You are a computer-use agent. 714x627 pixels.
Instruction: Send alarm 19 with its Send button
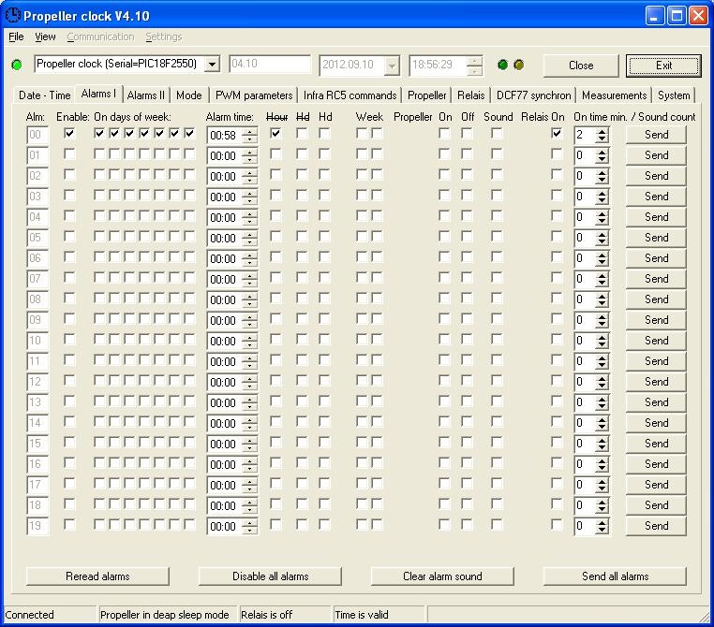coord(656,526)
